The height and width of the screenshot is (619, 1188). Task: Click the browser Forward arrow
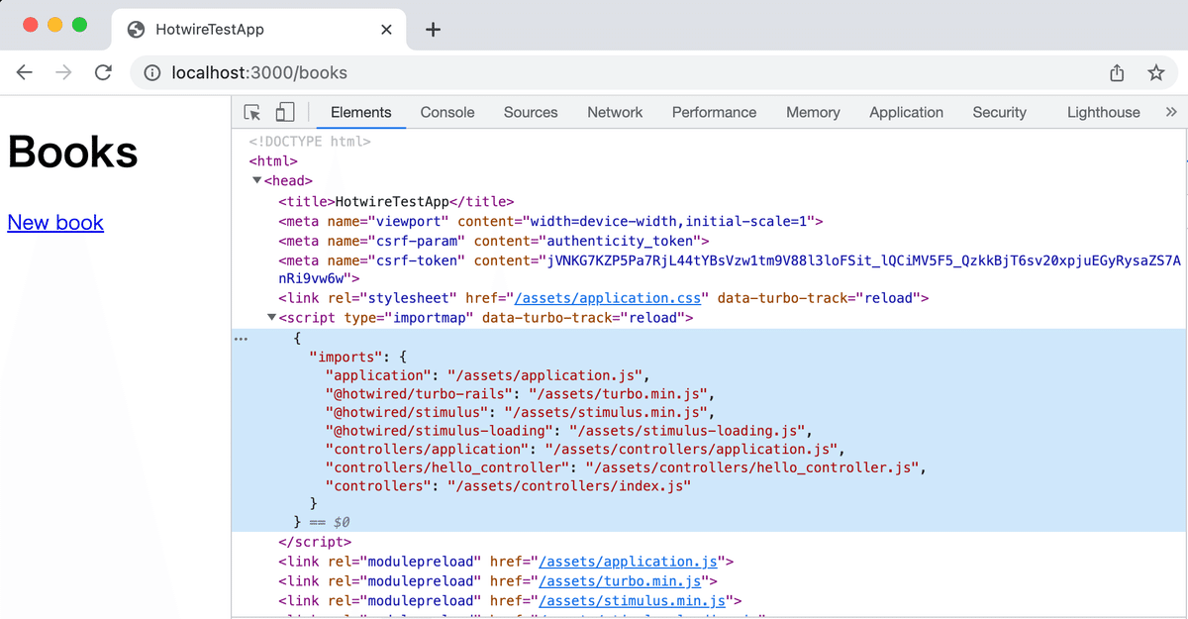[63, 72]
